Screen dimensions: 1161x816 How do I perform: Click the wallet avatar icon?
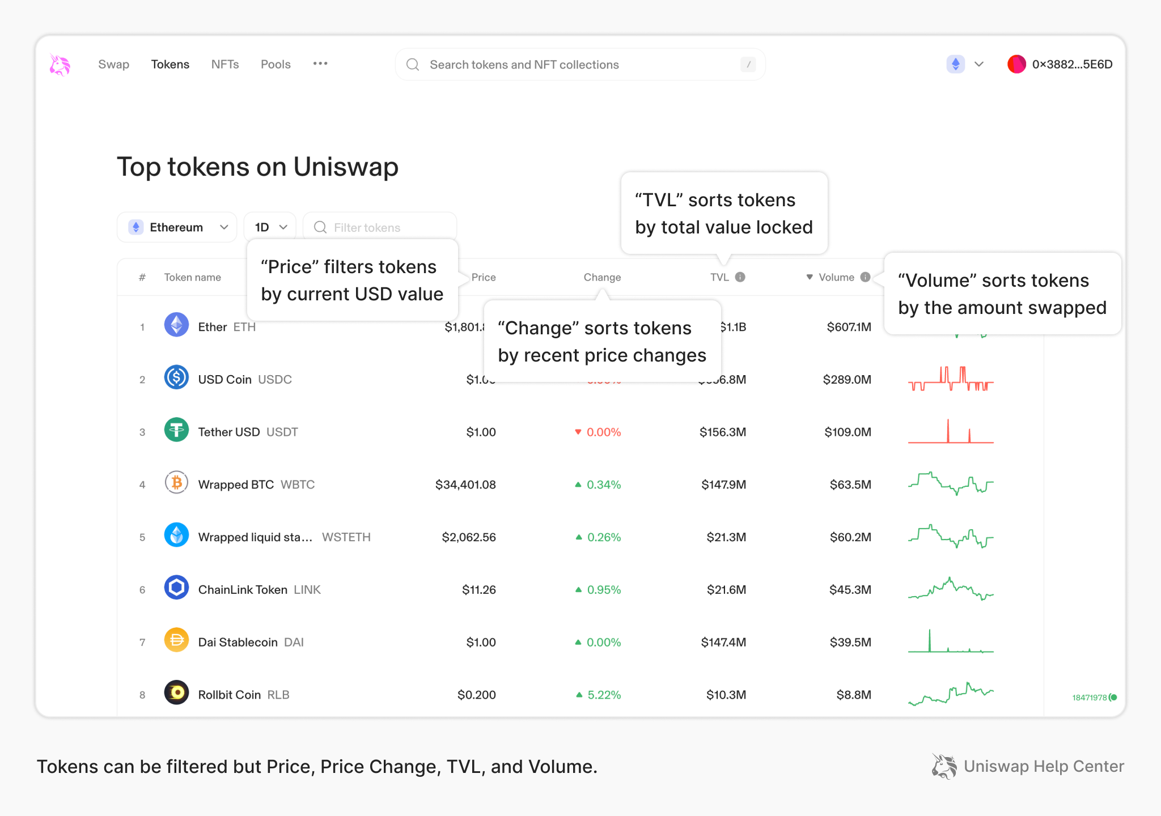(x=1017, y=64)
